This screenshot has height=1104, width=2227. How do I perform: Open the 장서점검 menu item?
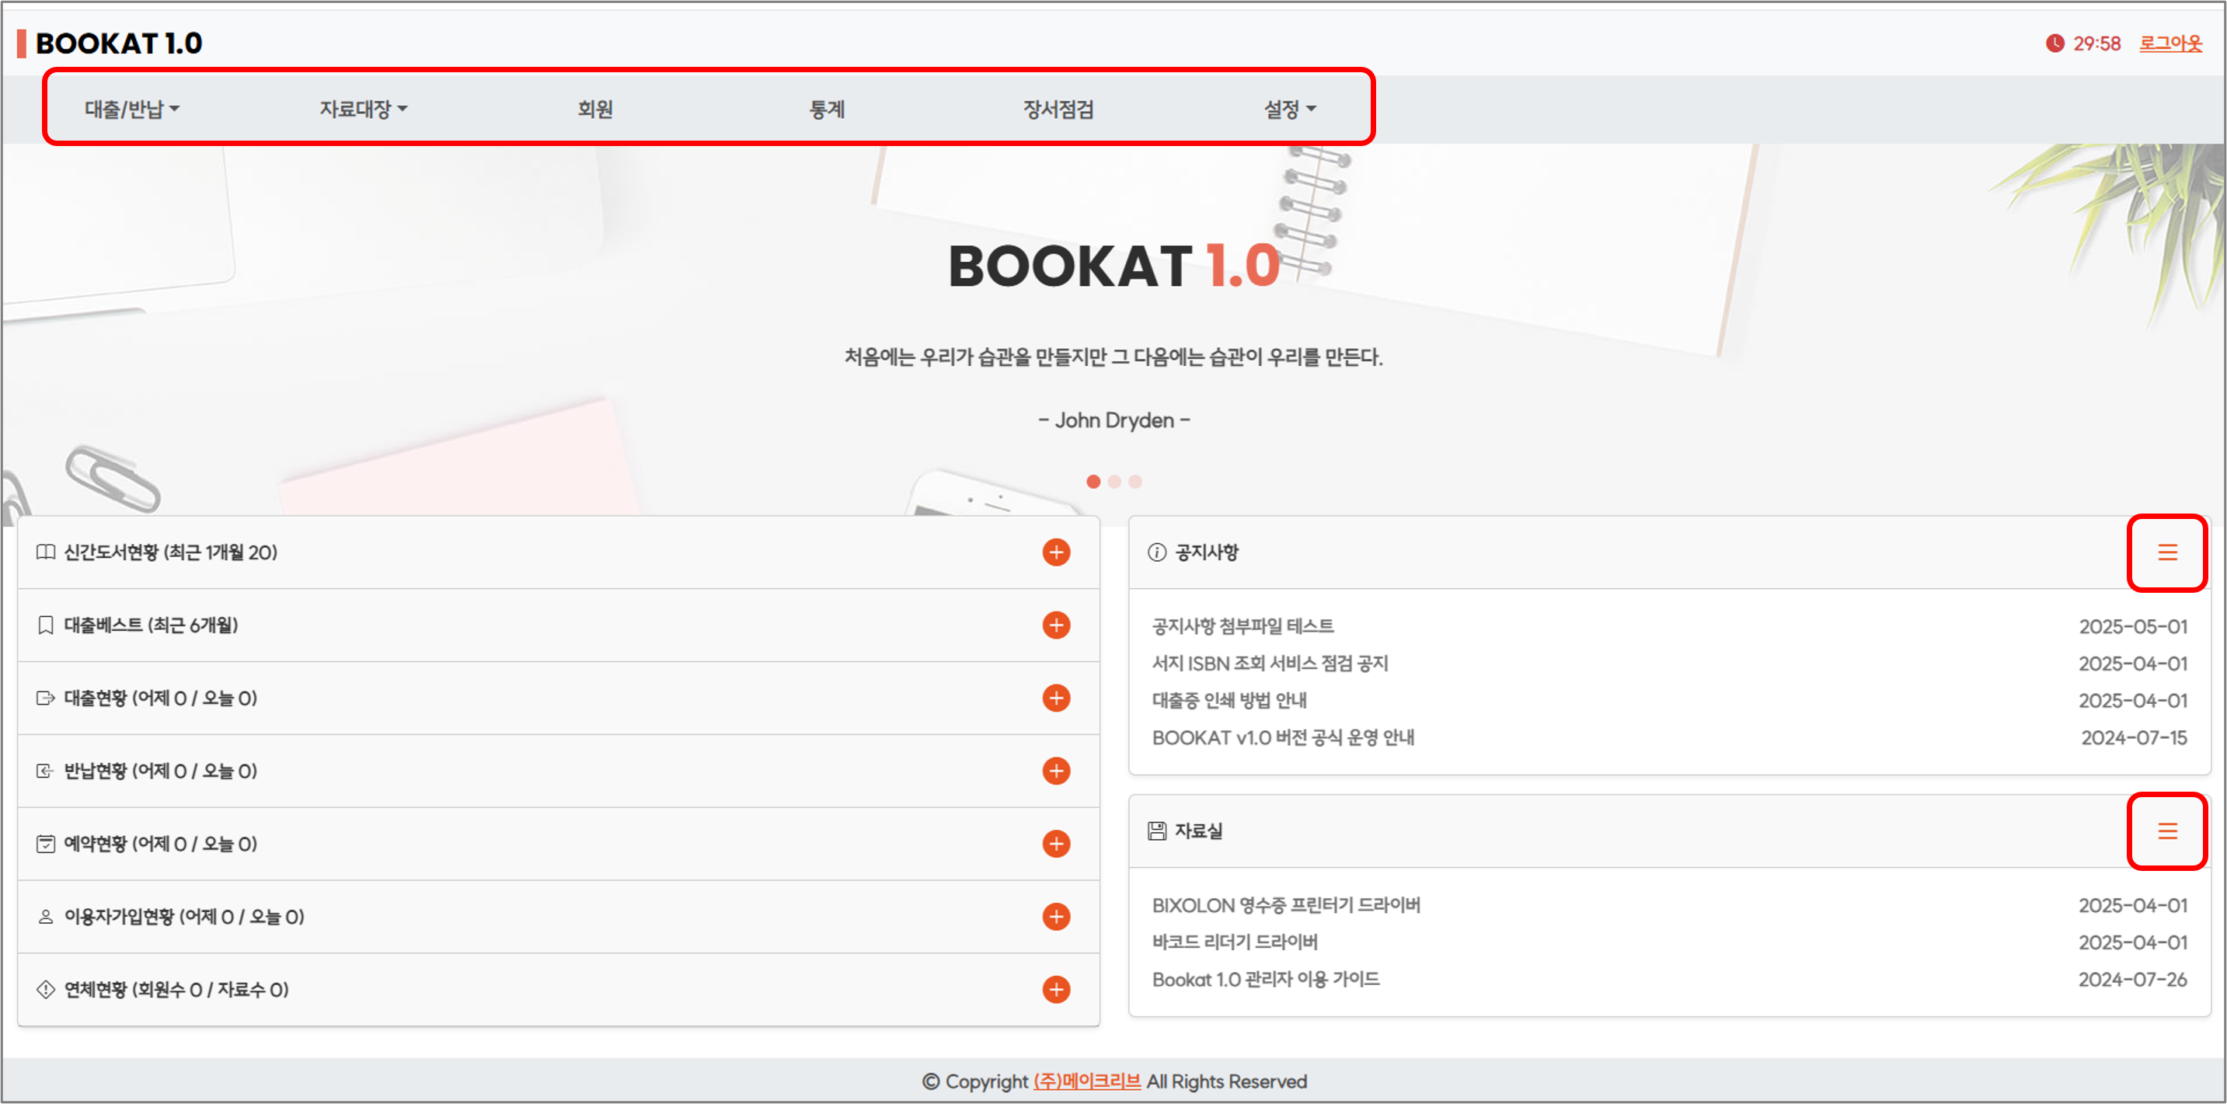(x=1058, y=109)
